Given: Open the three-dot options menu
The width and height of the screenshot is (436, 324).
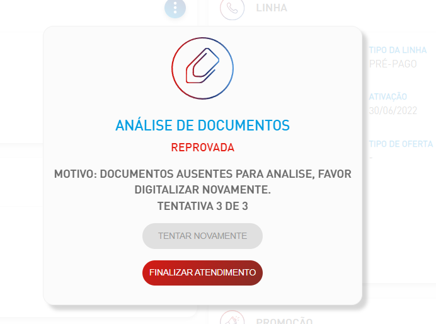Looking at the screenshot, I should tap(175, 8).
